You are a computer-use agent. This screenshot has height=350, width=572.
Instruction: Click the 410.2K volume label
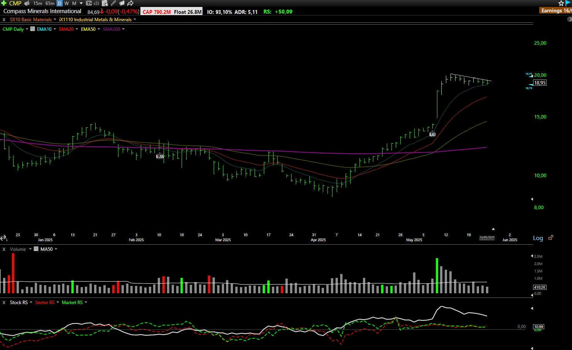pos(540,287)
